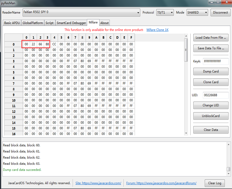Open the Script tab
This screenshot has height=189, width=232.
pos(50,23)
